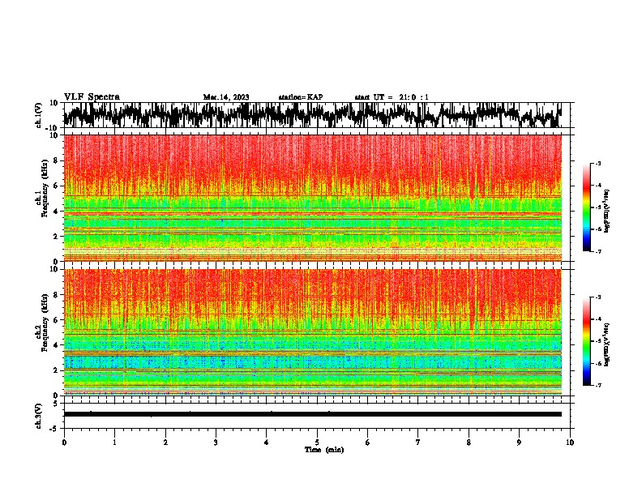
Task: Click the "-7" label on ch.2 color bar
Action: [597, 386]
